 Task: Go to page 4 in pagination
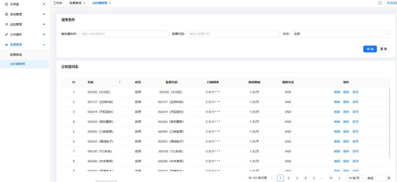[305, 178]
